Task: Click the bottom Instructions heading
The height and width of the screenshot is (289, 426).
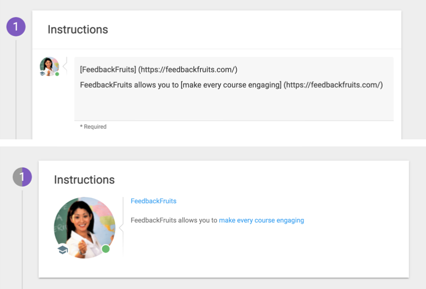Action: tap(84, 180)
